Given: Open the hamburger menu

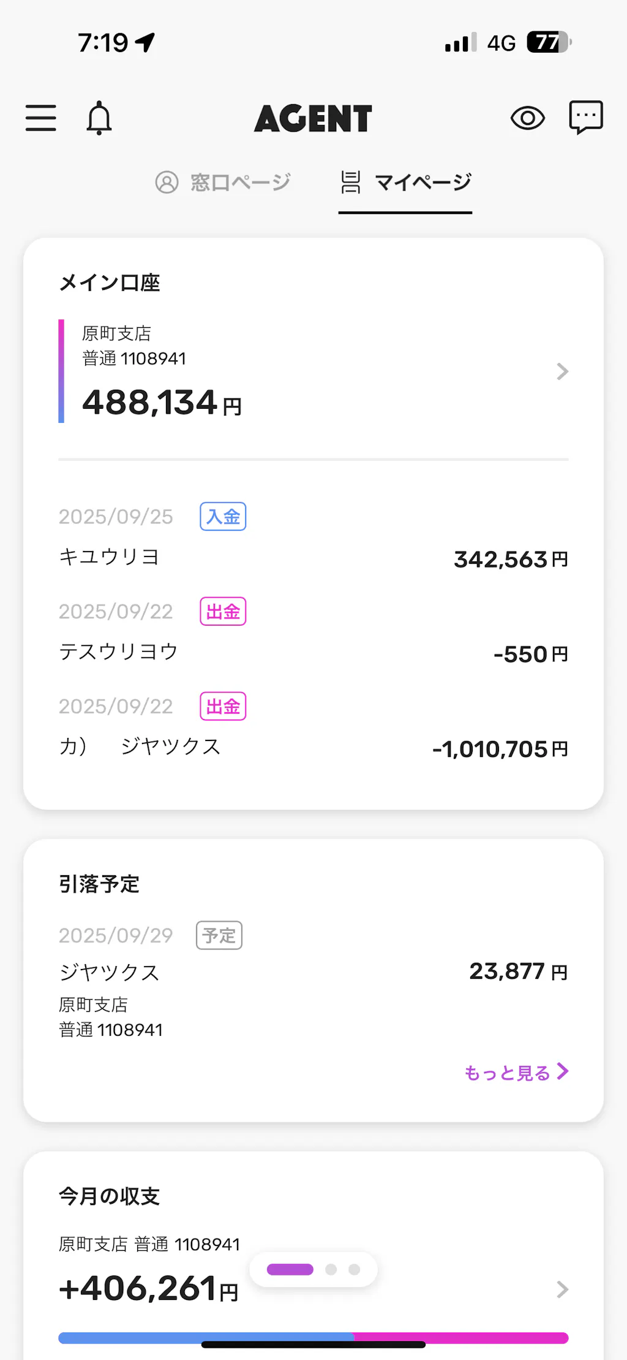Looking at the screenshot, I should click(x=41, y=118).
